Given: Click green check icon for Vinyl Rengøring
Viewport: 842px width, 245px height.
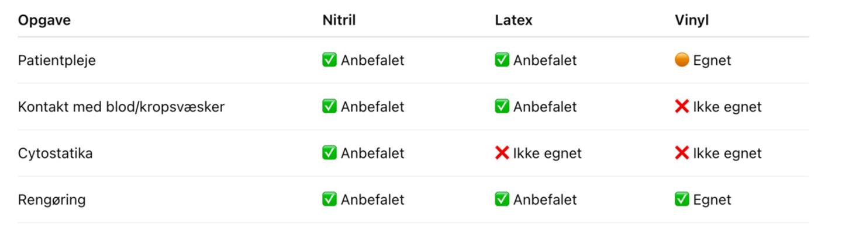Looking at the screenshot, I should pyautogui.click(x=682, y=199).
